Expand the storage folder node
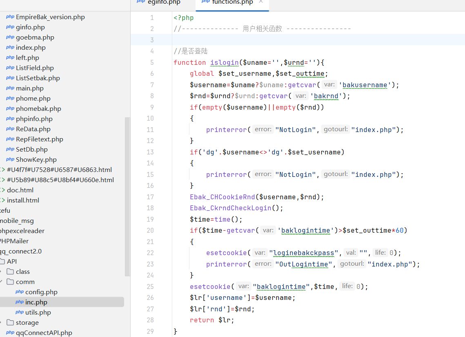 point(1,323)
